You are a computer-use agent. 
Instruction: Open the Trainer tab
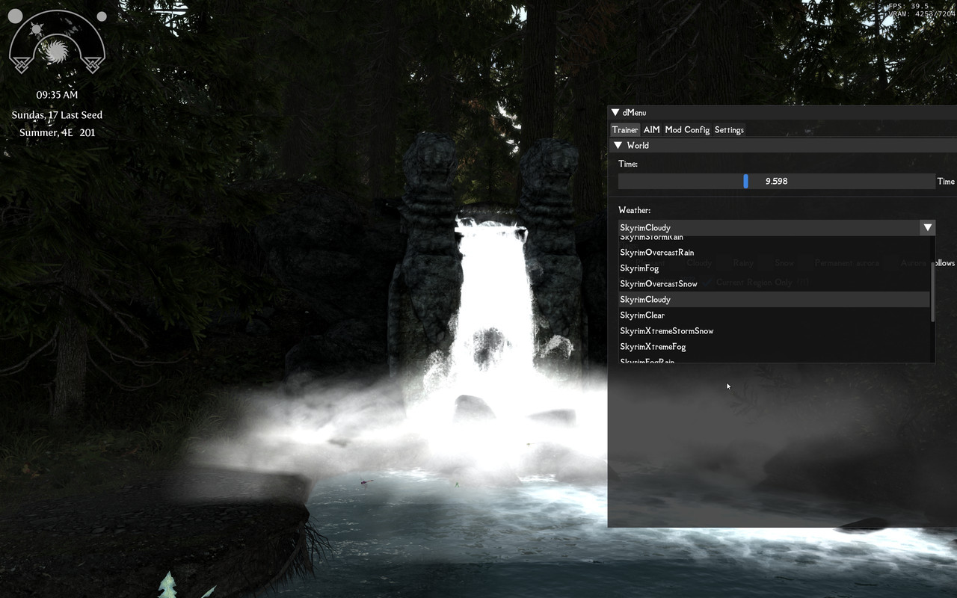(x=625, y=130)
